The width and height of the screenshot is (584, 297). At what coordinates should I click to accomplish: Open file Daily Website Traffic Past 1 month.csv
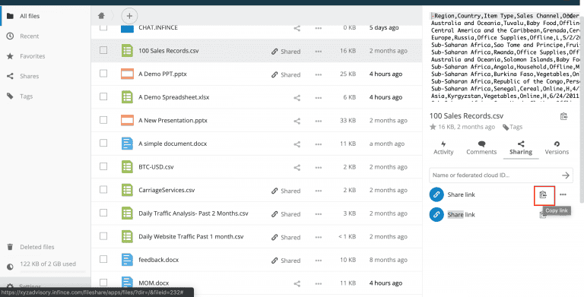pyautogui.click(x=191, y=236)
